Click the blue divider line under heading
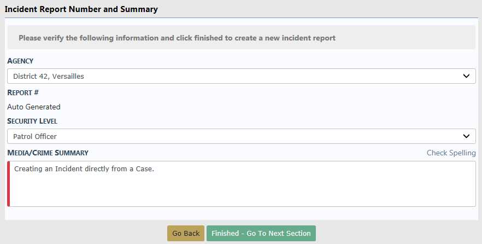This screenshot has width=482, height=244. click(241, 18)
